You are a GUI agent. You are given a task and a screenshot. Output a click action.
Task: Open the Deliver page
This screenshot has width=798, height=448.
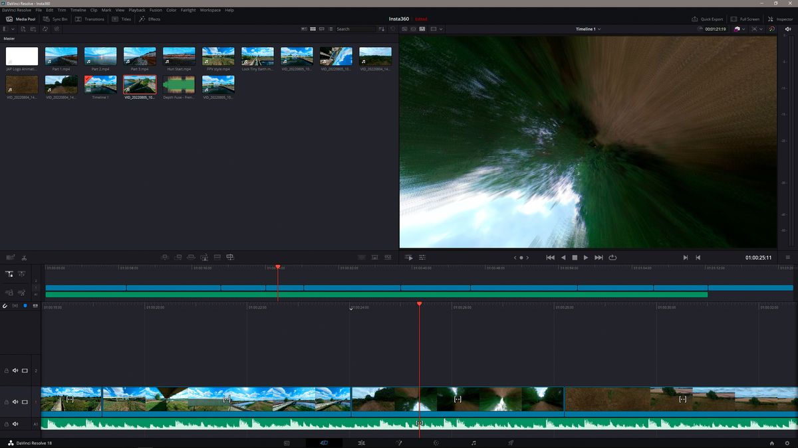(x=511, y=442)
